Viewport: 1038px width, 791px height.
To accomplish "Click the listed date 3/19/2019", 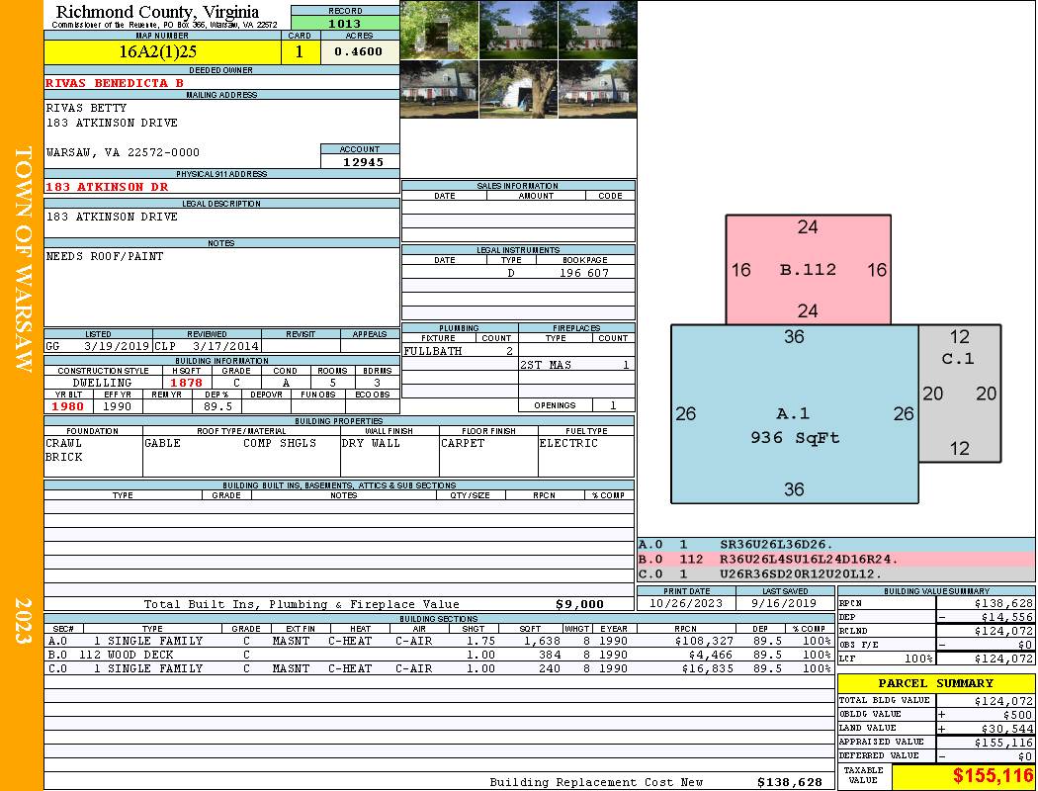I will click(x=117, y=345).
